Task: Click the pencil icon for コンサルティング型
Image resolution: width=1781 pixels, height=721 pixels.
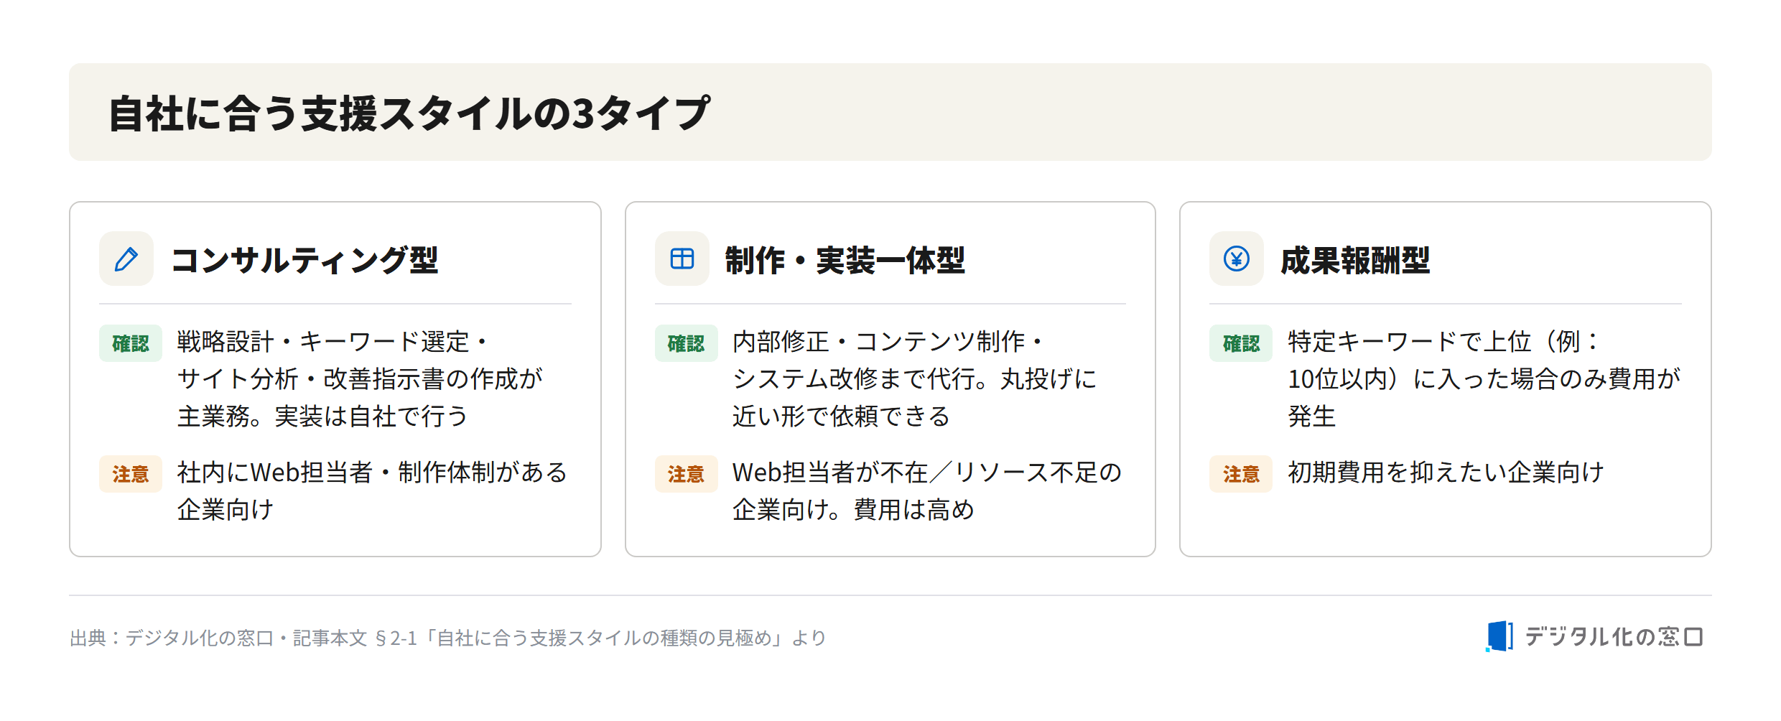Action: coord(126,259)
